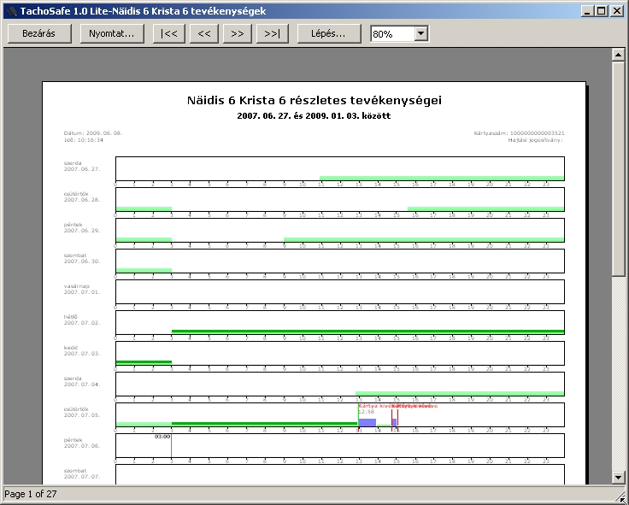Click the light green bar on 2007. 06. 30.
This screenshot has width=629, height=505.
pyautogui.click(x=144, y=270)
